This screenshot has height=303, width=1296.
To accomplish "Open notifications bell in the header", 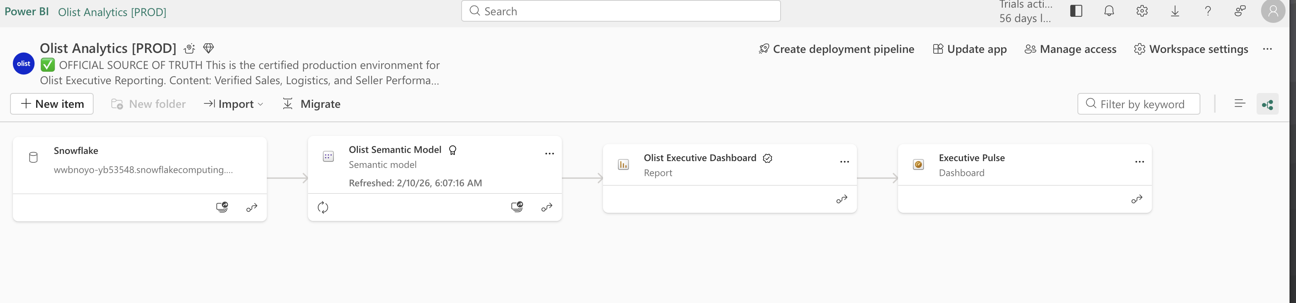I will pos(1109,11).
